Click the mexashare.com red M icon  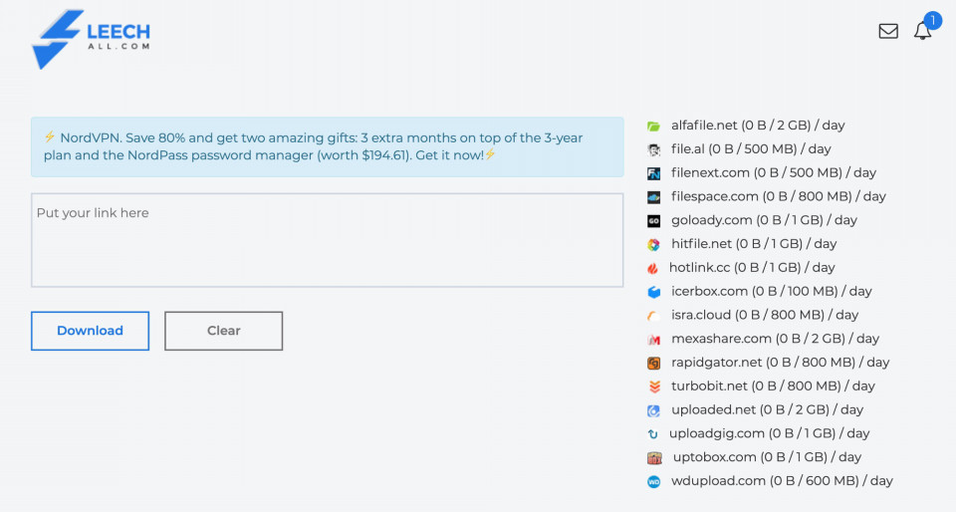coord(653,340)
